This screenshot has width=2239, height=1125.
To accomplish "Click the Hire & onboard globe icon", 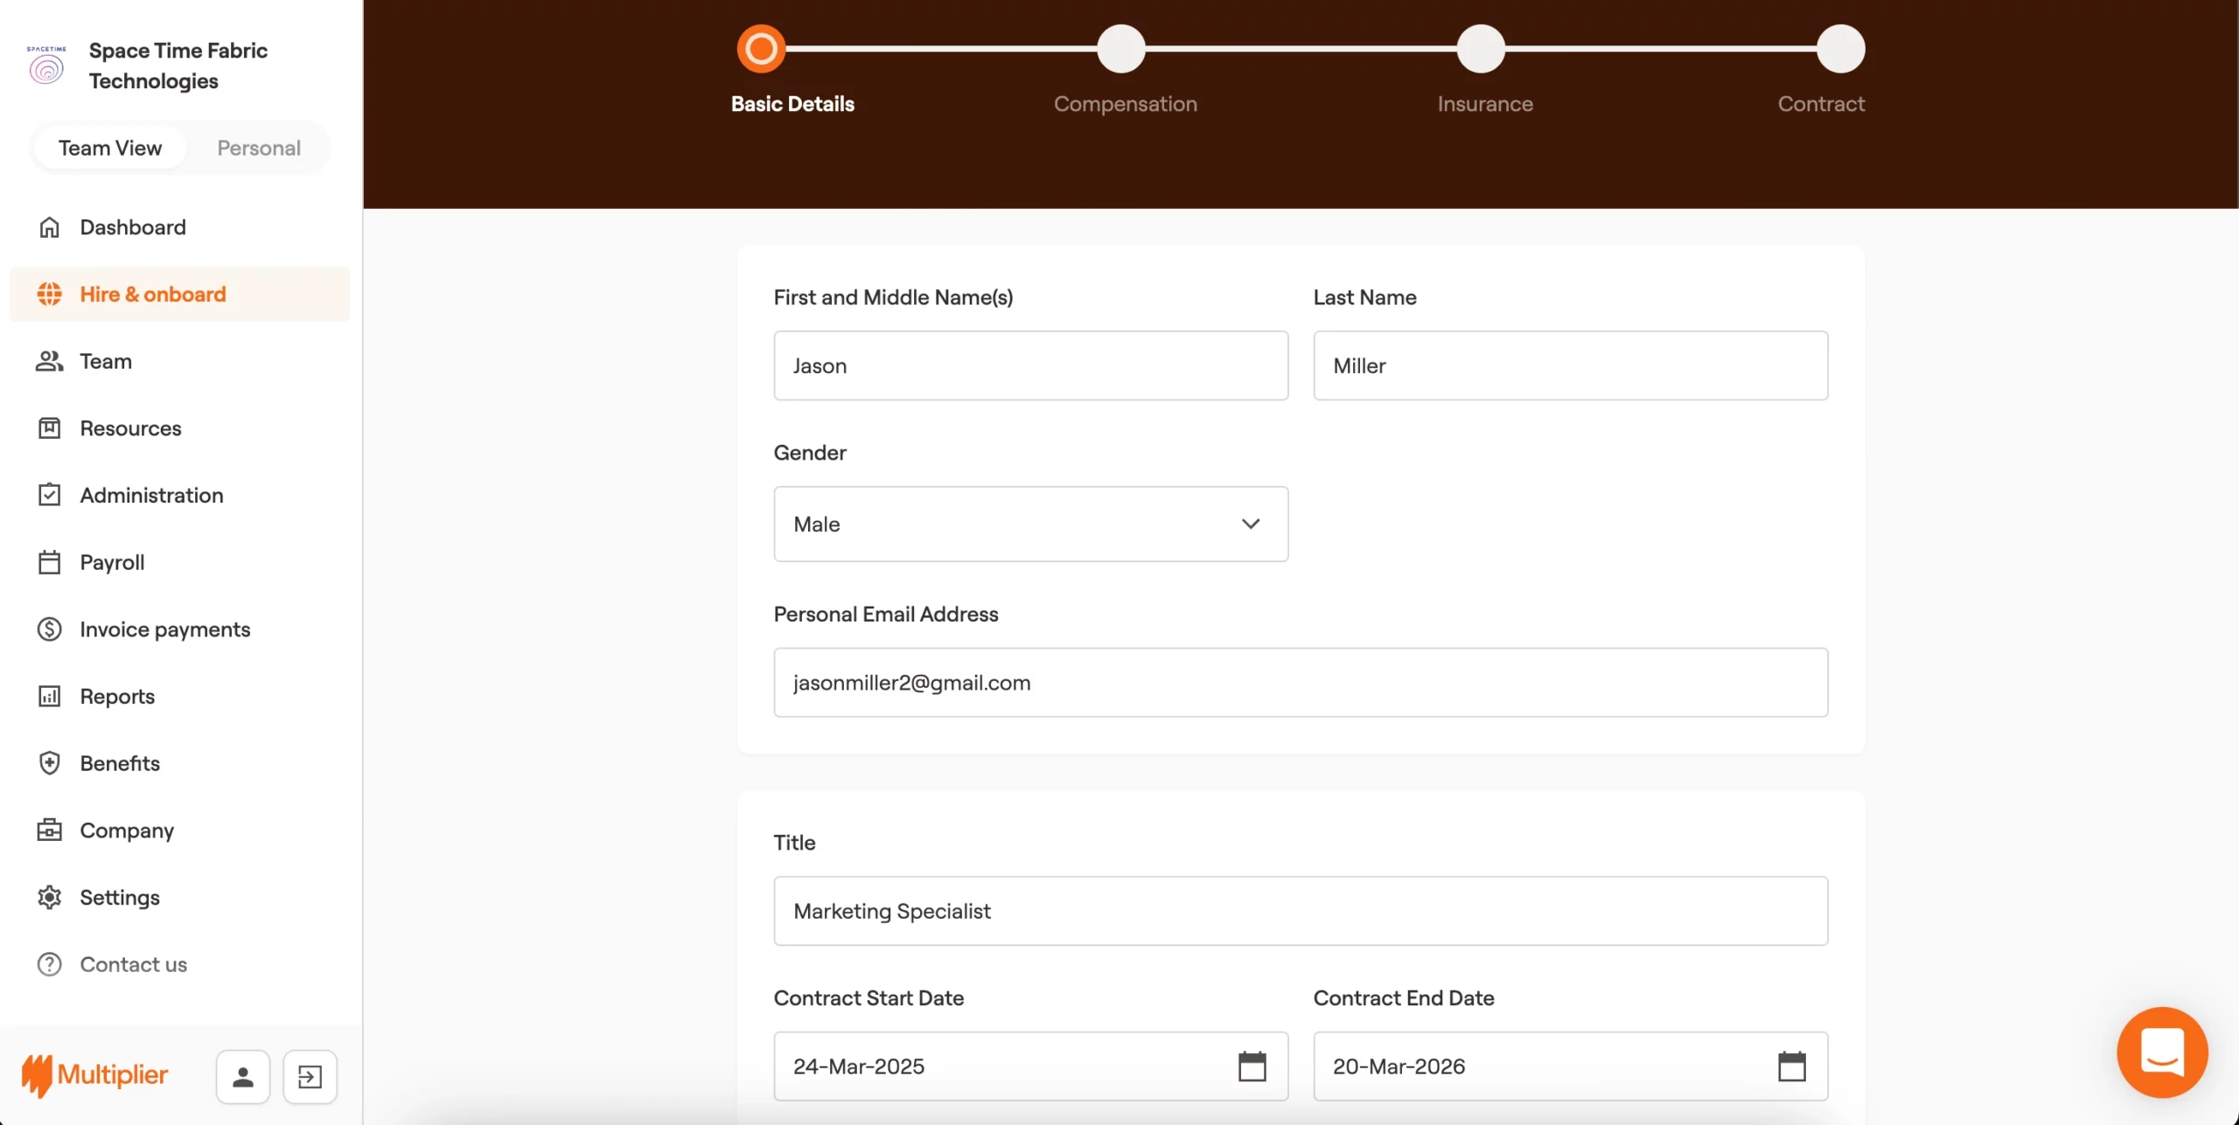I will (x=50, y=294).
